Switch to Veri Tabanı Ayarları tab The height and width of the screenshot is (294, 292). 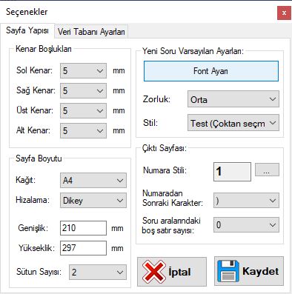tap(91, 31)
